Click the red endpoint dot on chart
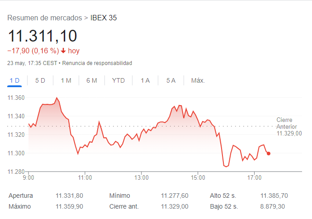This screenshot has width=312, height=219. pos(269,154)
